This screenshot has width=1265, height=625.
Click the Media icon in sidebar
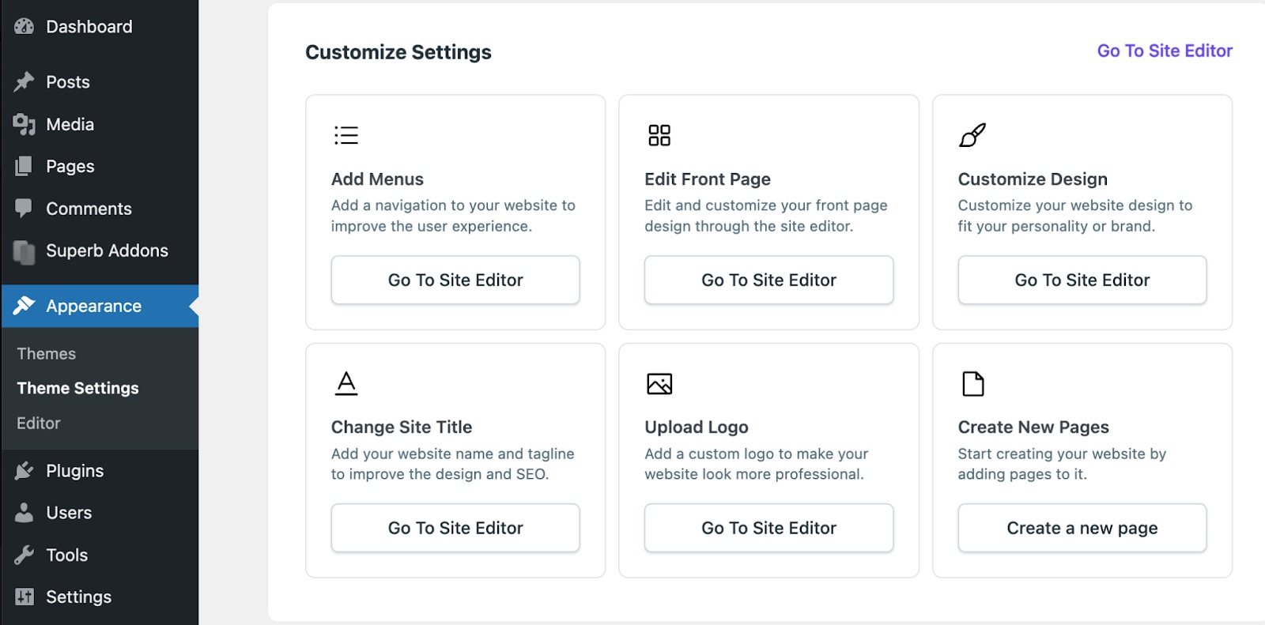25,124
